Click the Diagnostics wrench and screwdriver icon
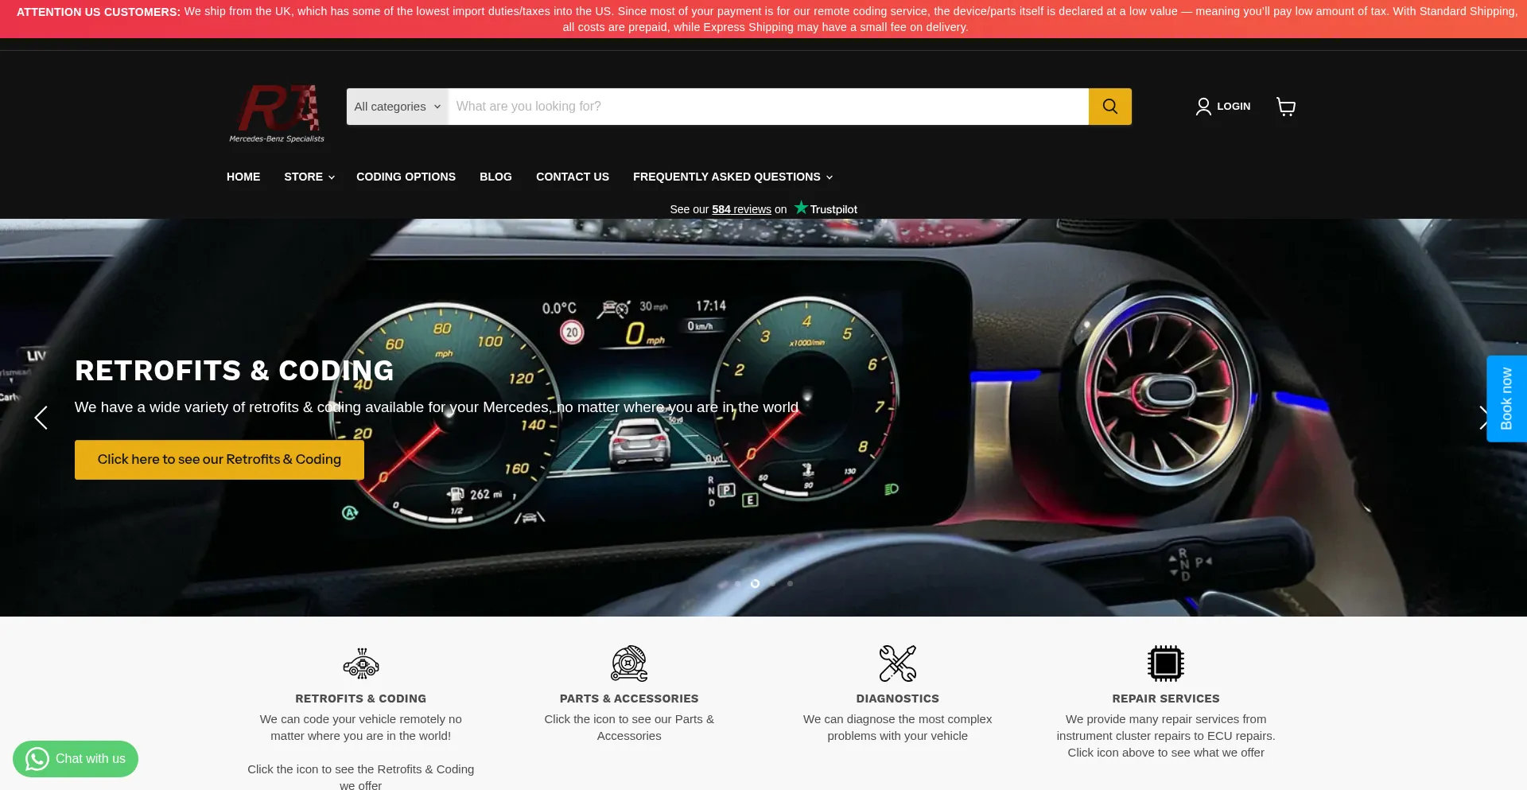The height and width of the screenshot is (790, 1527). pyautogui.click(x=898, y=664)
